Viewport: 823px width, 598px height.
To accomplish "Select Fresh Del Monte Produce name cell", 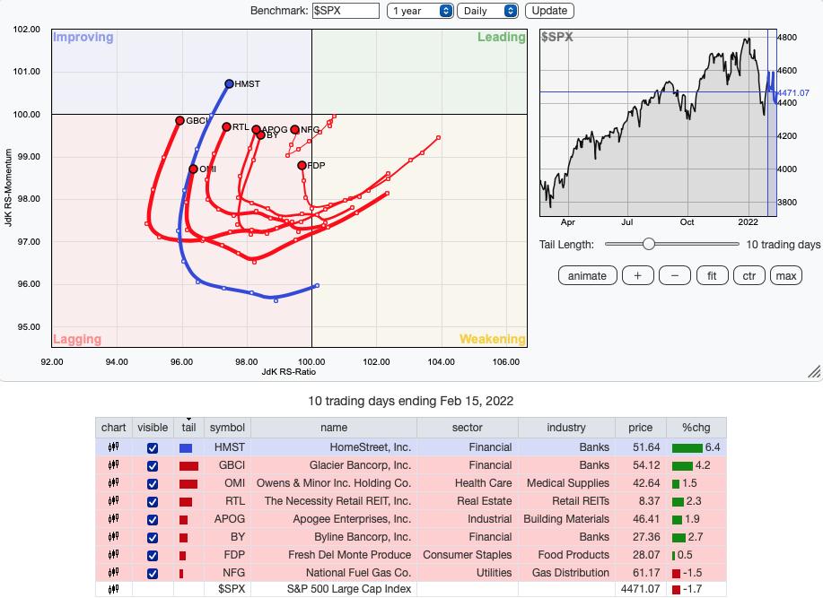I will point(334,554).
